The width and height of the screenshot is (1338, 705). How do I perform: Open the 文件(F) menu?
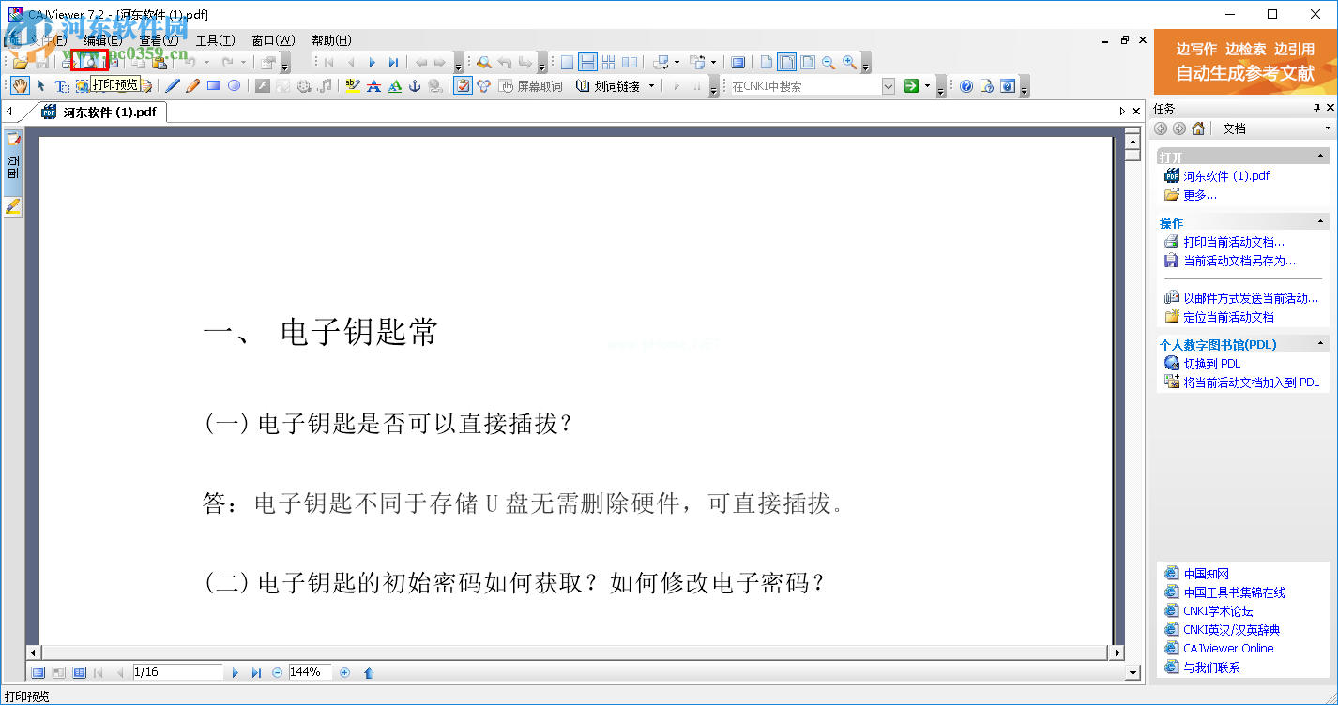48,40
